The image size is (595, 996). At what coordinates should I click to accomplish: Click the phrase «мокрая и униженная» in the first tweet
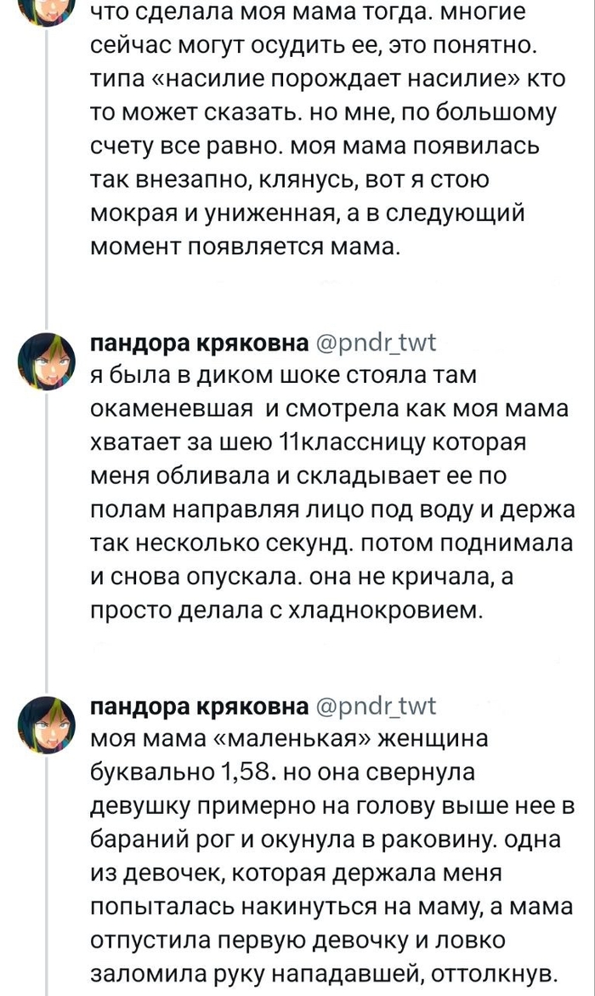point(204,213)
